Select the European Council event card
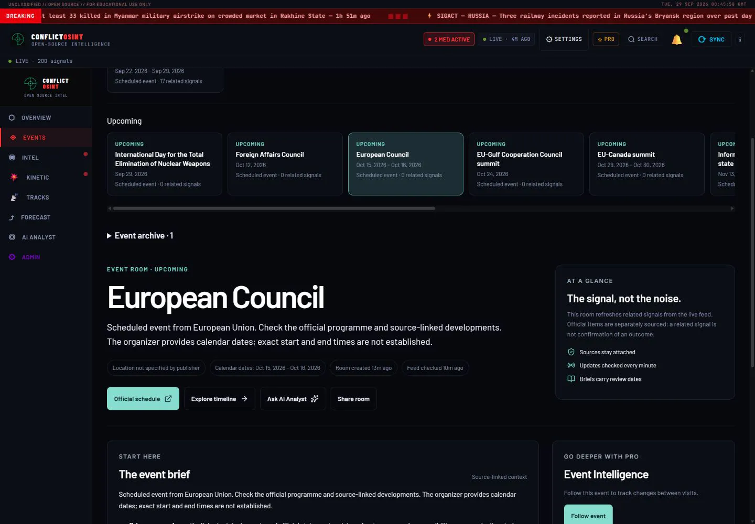This screenshot has height=524, width=755. point(406,164)
